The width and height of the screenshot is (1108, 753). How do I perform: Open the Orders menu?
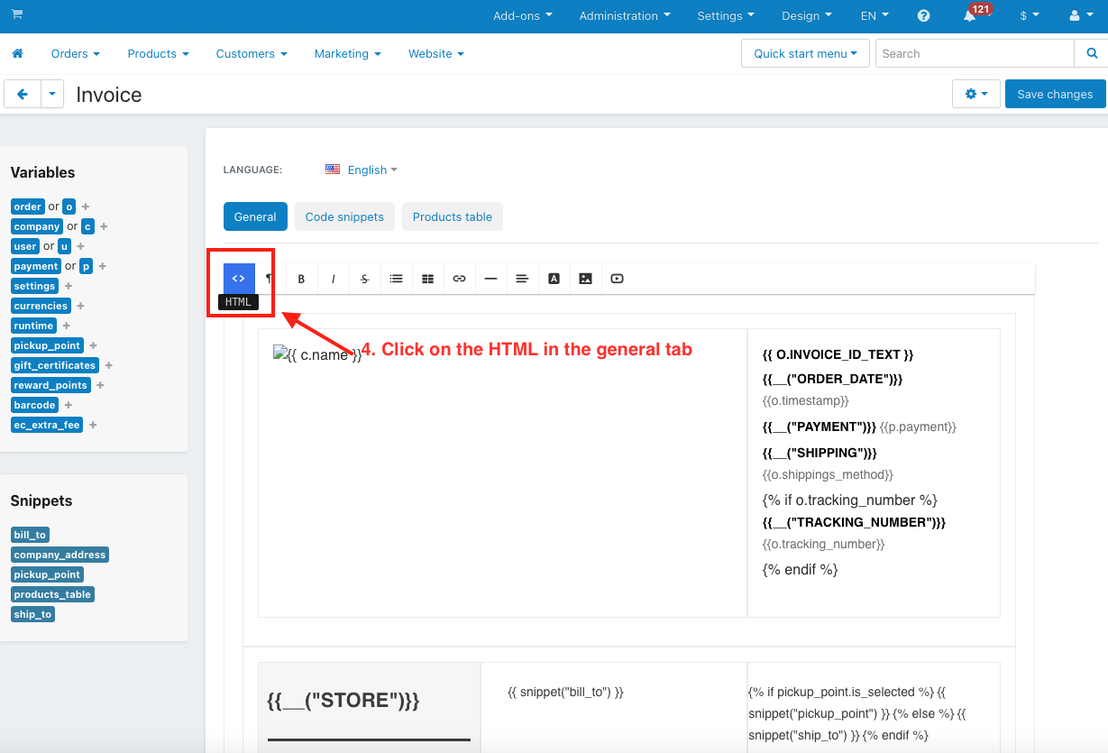click(x=76, y=54)
